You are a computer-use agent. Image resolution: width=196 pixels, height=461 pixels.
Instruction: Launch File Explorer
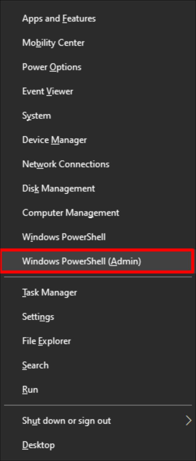46,341
